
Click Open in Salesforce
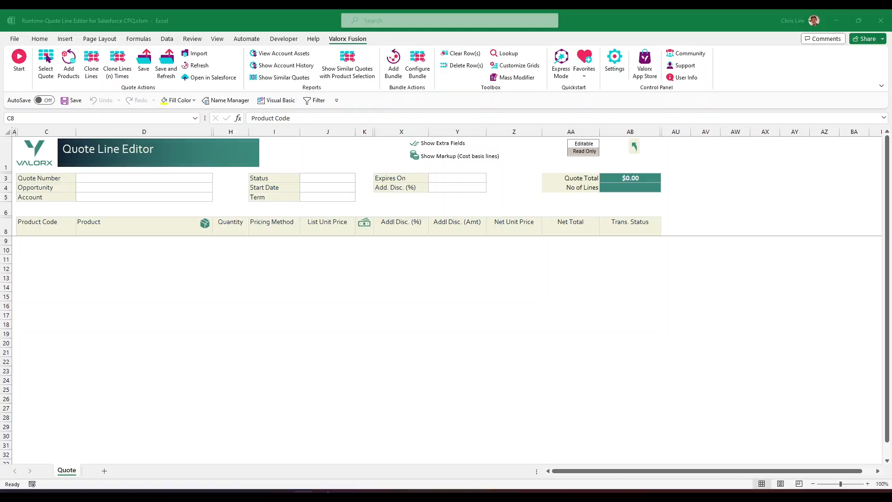209,78
